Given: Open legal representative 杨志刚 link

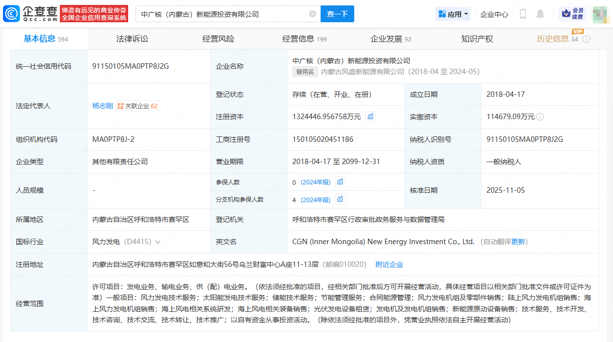Looking at the screenshot, I should (x=102, y=106).
